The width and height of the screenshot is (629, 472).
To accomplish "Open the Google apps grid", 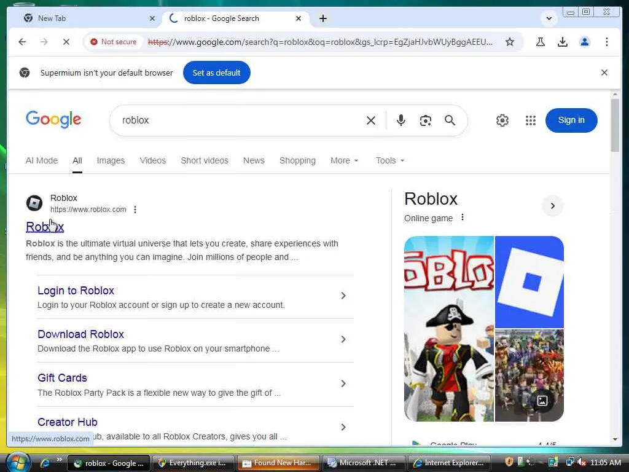I will 530,120.
